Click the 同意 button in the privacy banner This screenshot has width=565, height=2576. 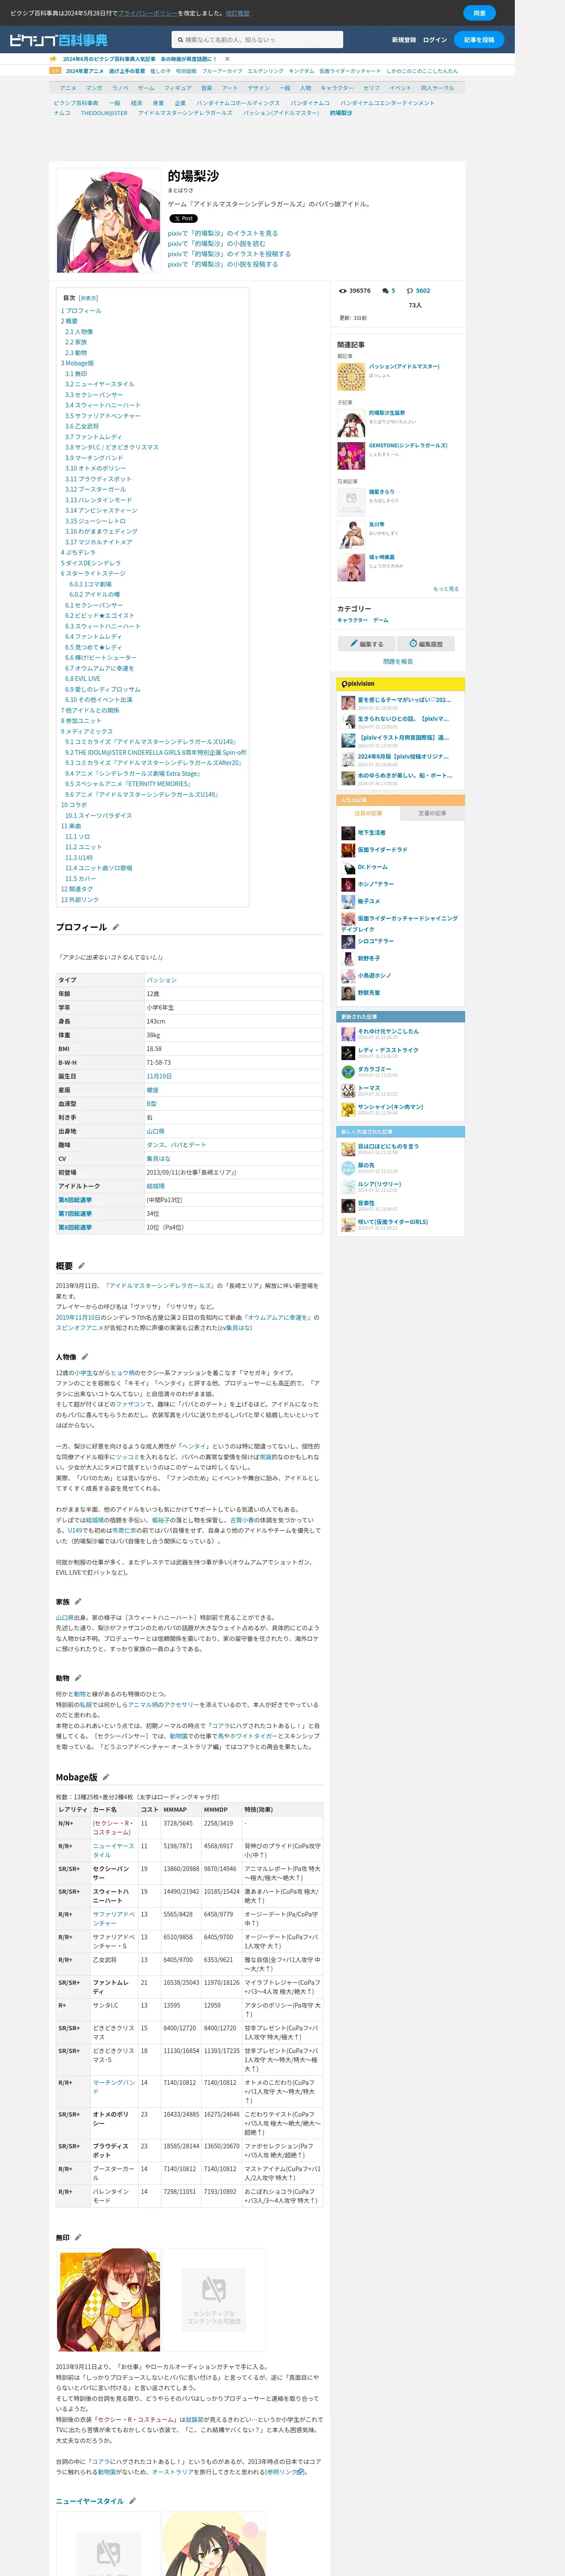pyautogui.click(x=479, y=13)
